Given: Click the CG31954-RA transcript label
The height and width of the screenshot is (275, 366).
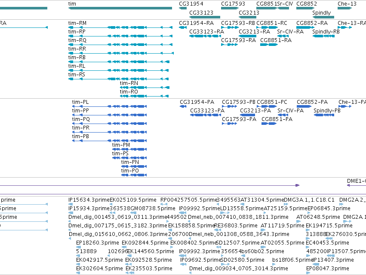Looking at the screenshot, I should pyautogui.click(x=196, y=23).
